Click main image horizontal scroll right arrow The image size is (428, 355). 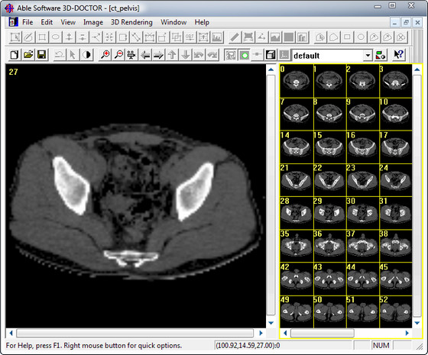pos(261,333)
